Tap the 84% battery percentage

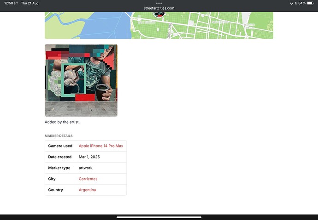pyautogui.click(x=301, y=3)
